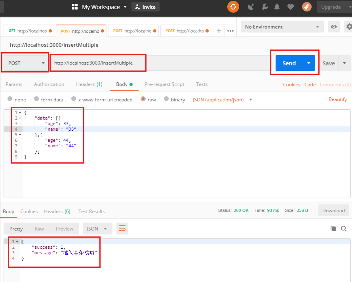Viewport: 352px width, 282px height.
Task: Click the 200 OK status text
Action: [241, 210]
